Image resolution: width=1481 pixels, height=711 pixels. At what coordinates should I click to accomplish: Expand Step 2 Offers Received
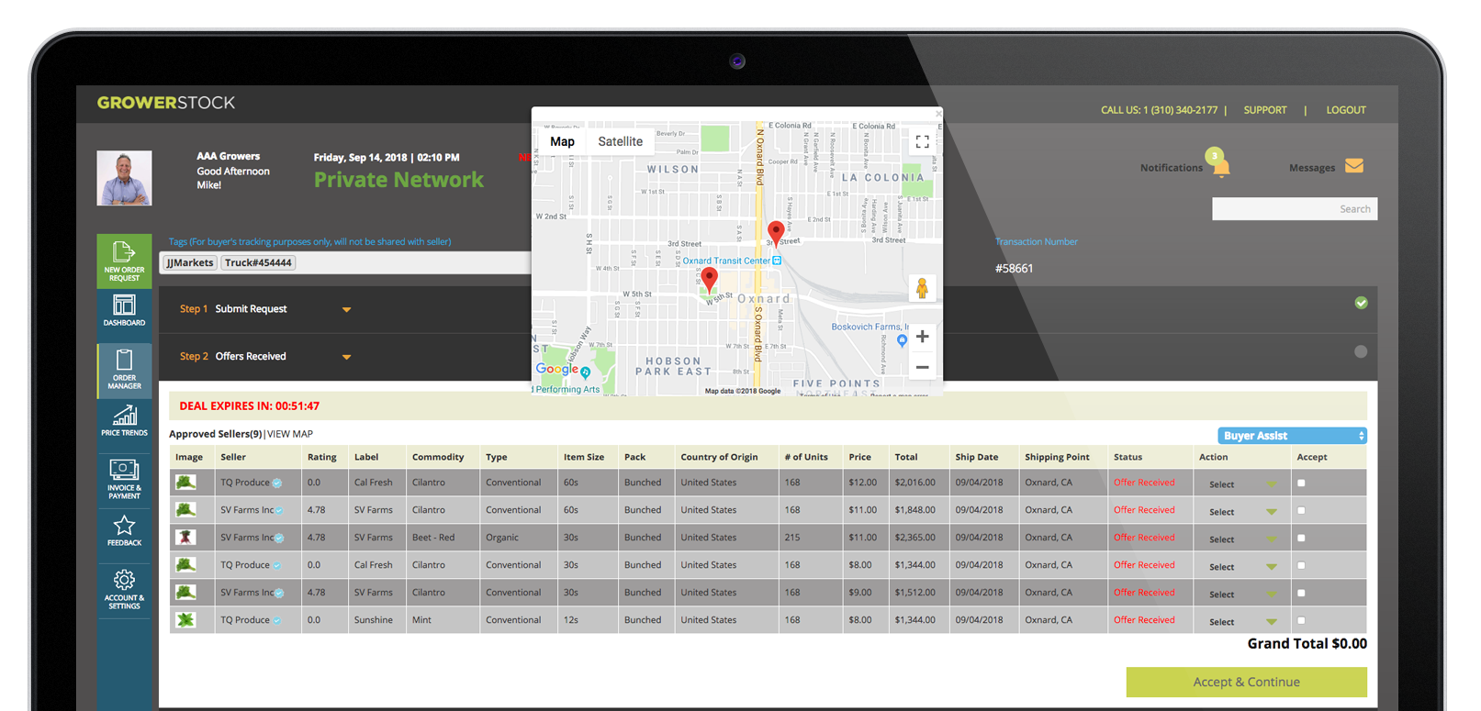[346, 357]
